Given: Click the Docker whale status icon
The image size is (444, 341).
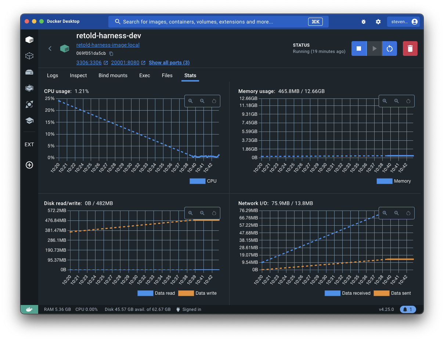Looking at the screenshot, I should tap(29, 309).
